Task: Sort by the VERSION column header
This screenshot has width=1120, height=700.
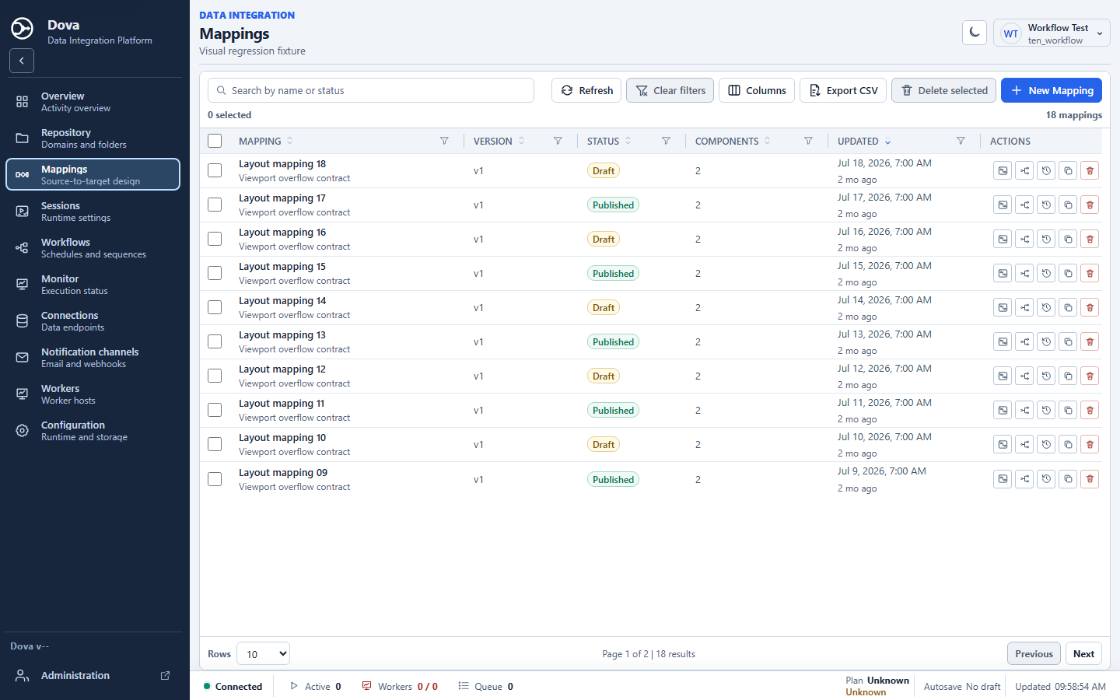Action: tap(499, 141)
